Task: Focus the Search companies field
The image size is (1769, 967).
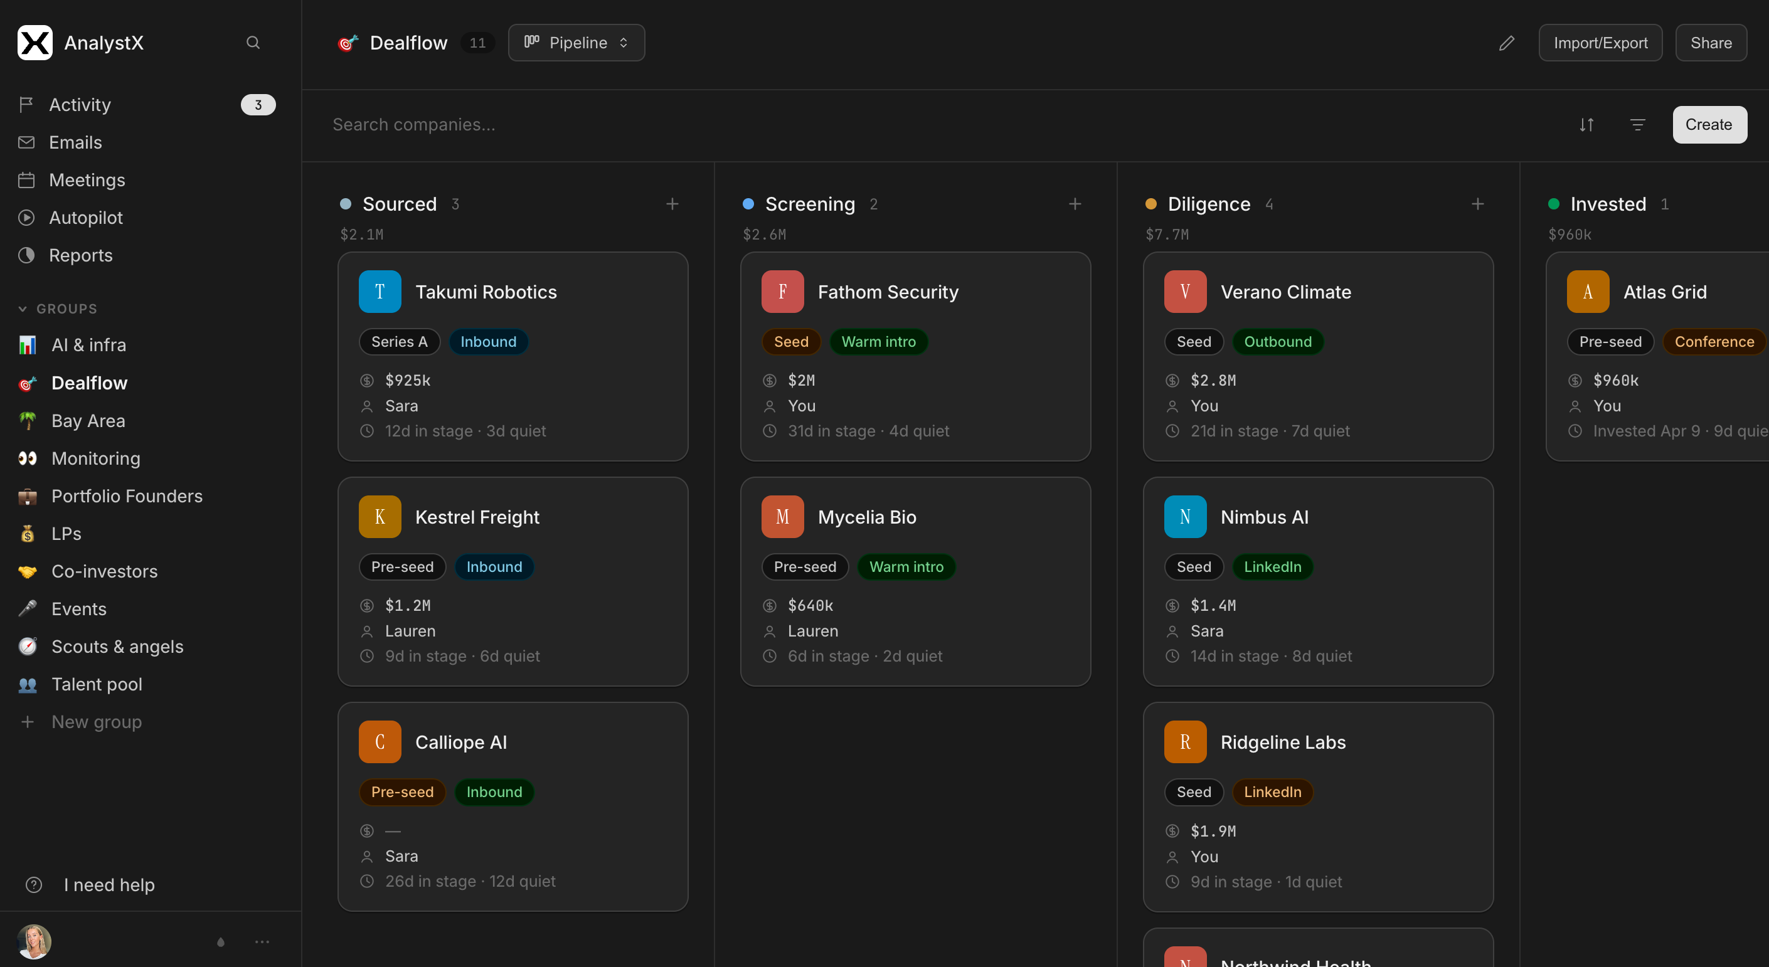Action: pyautogui.click(x=941, y=124)
